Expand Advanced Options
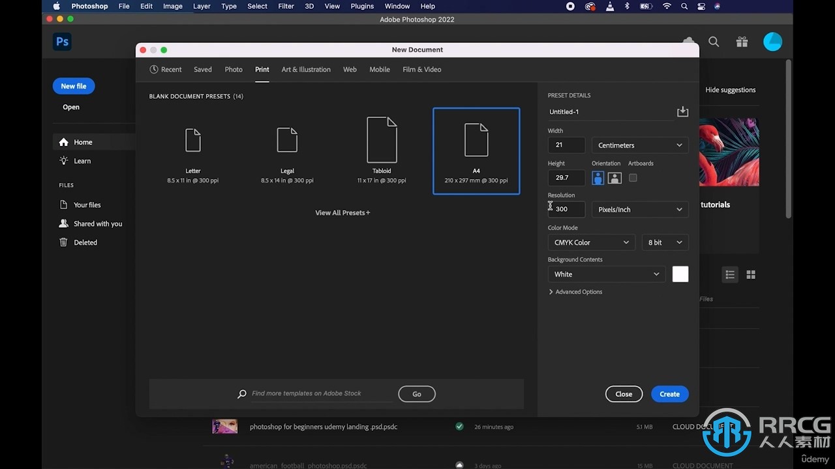 [575, 292]
